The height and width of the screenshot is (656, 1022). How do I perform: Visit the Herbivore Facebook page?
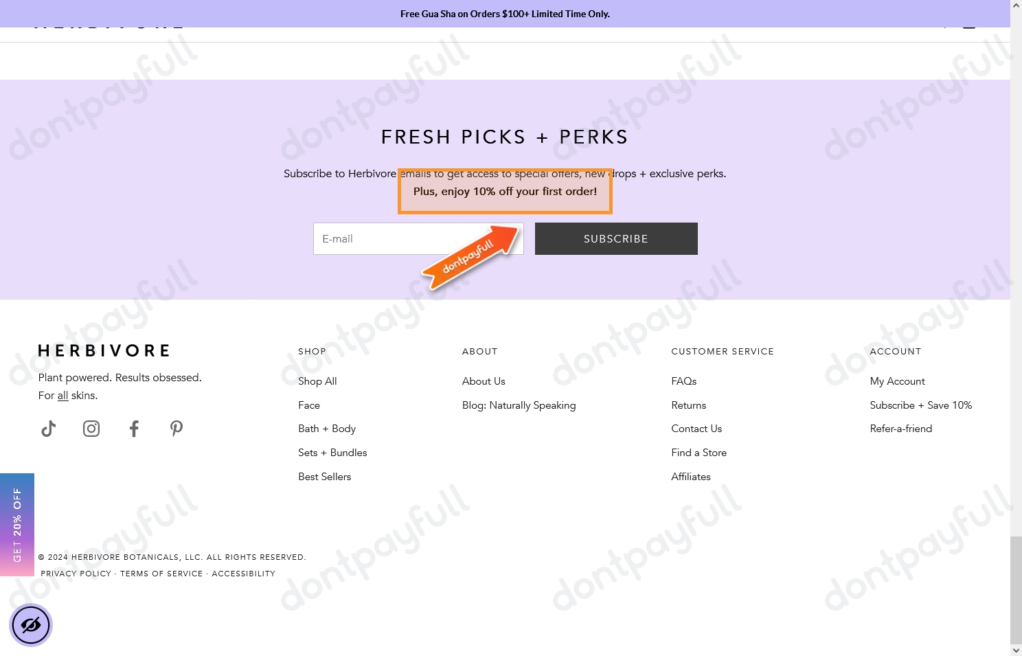pyautogui.click(x=134, y=429)
